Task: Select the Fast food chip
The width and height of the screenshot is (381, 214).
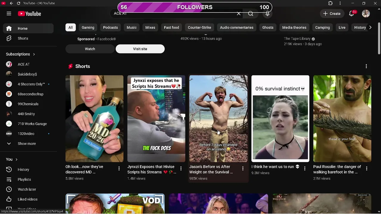Action: pyautogui.click(x=171, y=27)
